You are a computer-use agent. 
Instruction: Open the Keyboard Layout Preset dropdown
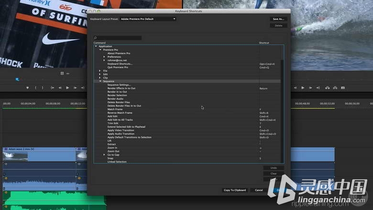[x=148, y=19]
